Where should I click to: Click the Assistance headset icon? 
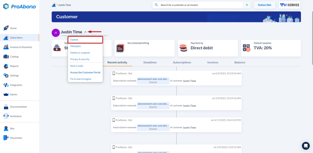pos(6,116)
